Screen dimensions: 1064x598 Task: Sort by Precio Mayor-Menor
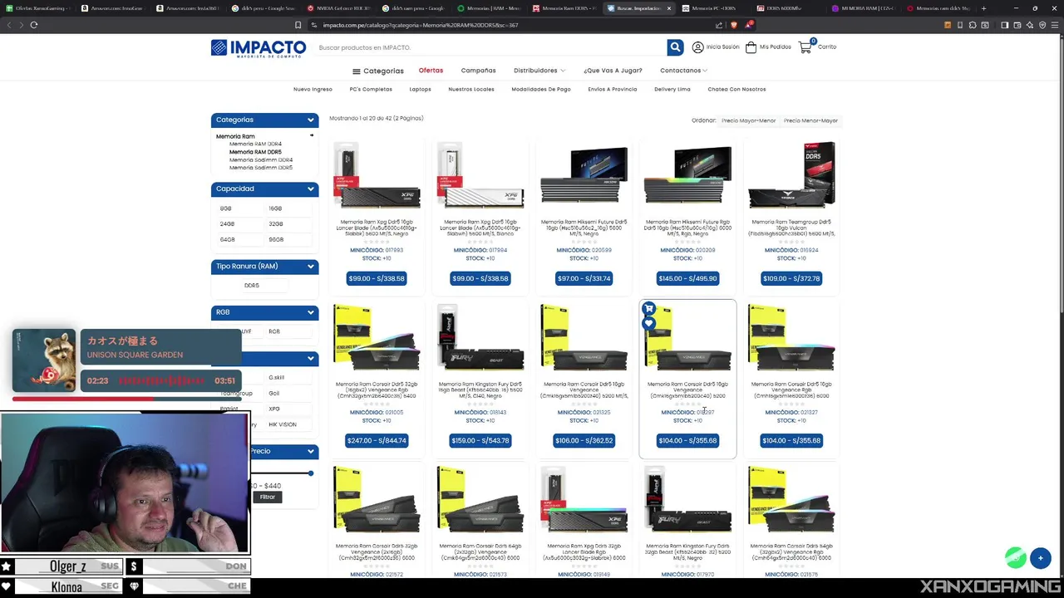[748, 120]
